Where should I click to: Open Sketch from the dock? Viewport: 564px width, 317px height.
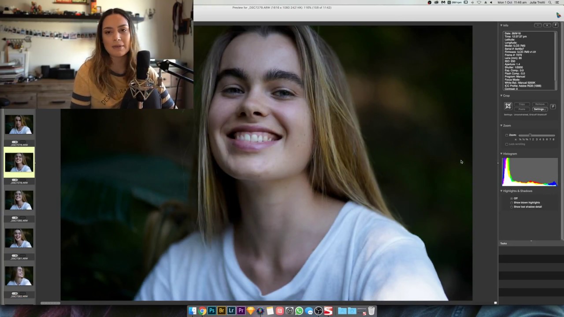pos(251,311)
